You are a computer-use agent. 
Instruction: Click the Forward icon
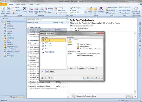(42, 9)
